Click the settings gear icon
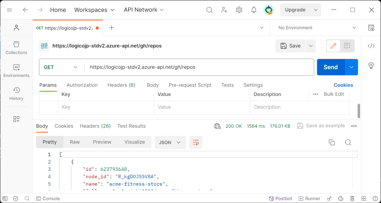Screen dimensions: 381x203 coord(239,10)
